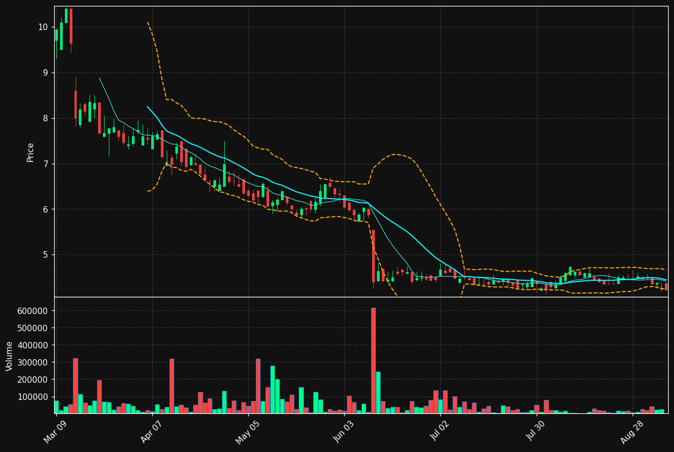Screen dimensions: 674x452
Task: Click the price tick label '7'
Action: click(46, 164)
